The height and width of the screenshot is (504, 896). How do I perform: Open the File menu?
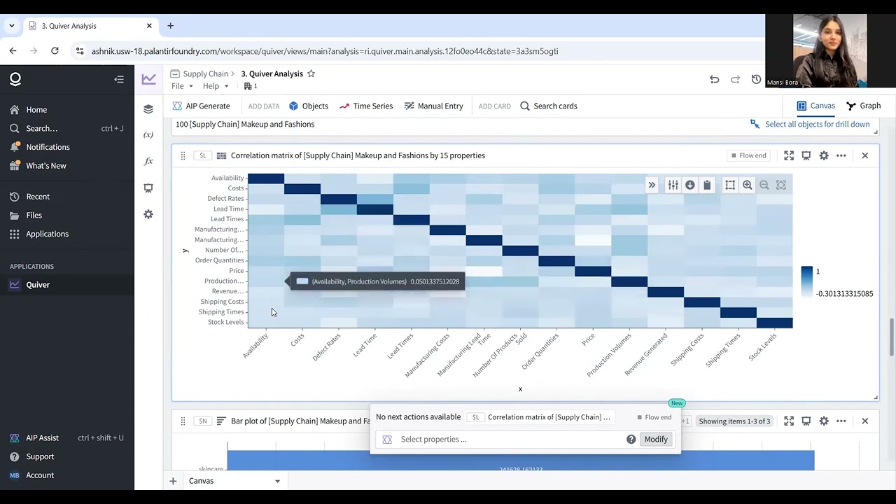[x=182, y=86]
